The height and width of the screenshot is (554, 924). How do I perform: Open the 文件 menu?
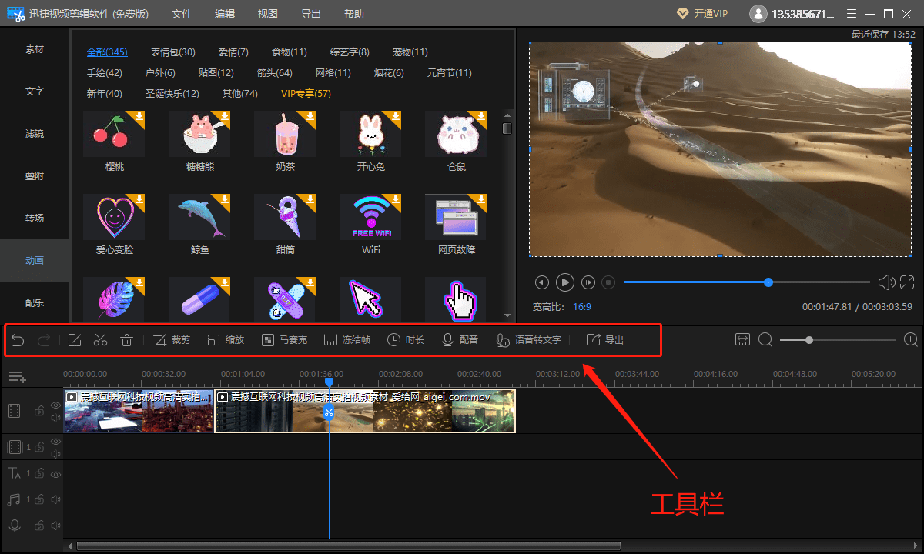click(x=182, y=14)
